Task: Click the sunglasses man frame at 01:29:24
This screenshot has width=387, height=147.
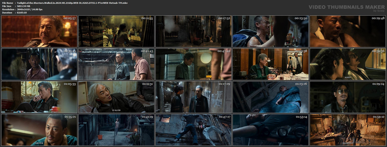Action: [x=348, y=97]
